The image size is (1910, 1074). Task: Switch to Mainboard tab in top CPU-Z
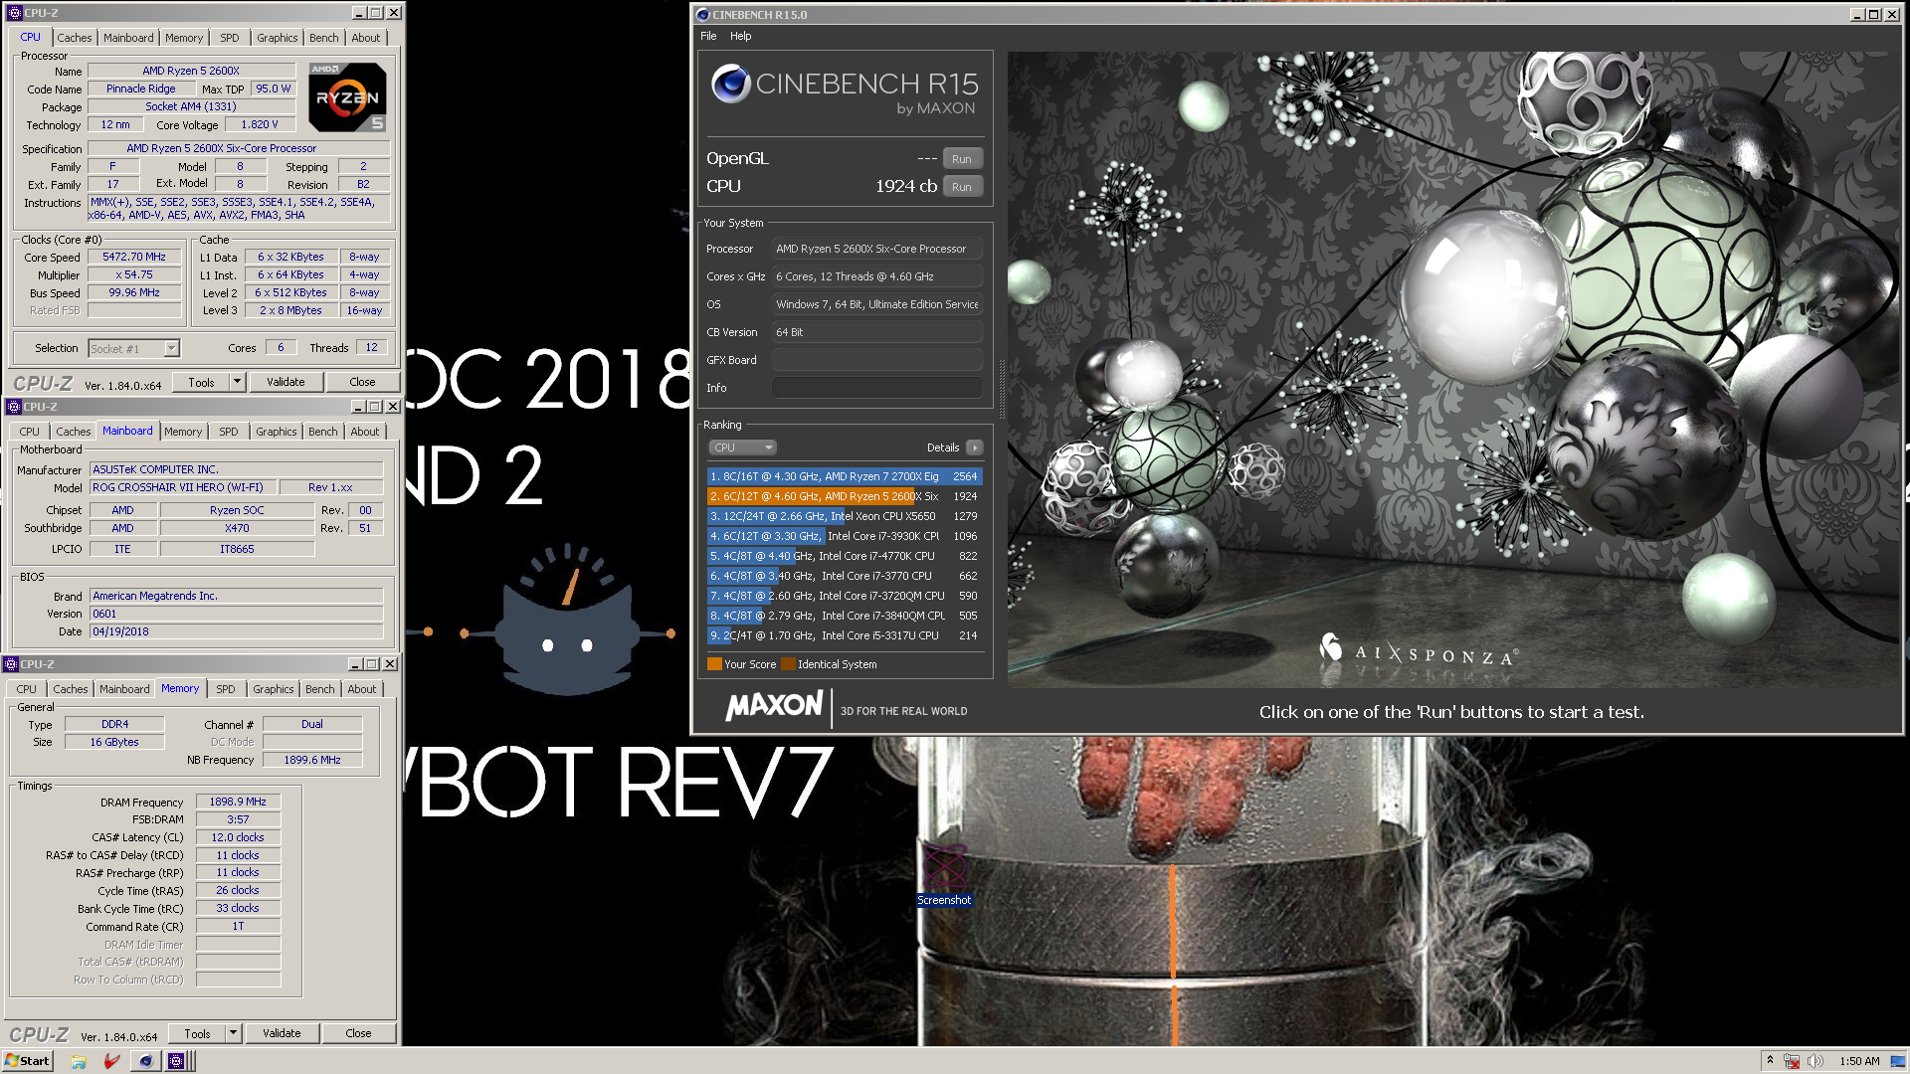pyautogui.click(x=128, y=38)
